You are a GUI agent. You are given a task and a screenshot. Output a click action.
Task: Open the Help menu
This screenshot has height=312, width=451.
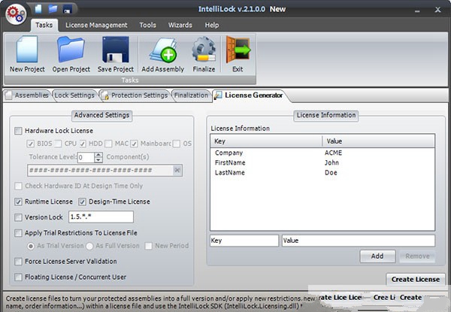pyautogui.click(x=212, y=25)
